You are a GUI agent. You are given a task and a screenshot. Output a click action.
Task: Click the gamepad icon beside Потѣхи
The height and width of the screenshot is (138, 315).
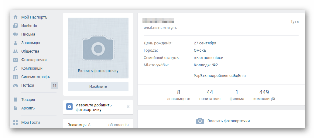point(15,85)
